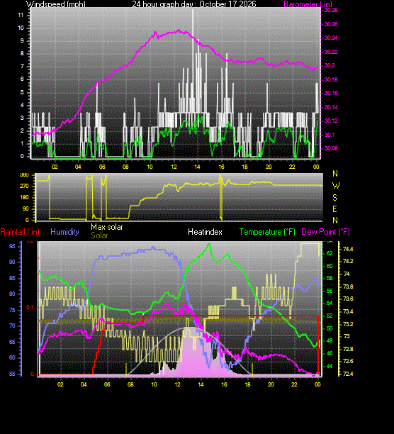This screenshot has width=394, height=434.
Task: Click the "90" humidity axis value
Action: [x=12, y=262]
